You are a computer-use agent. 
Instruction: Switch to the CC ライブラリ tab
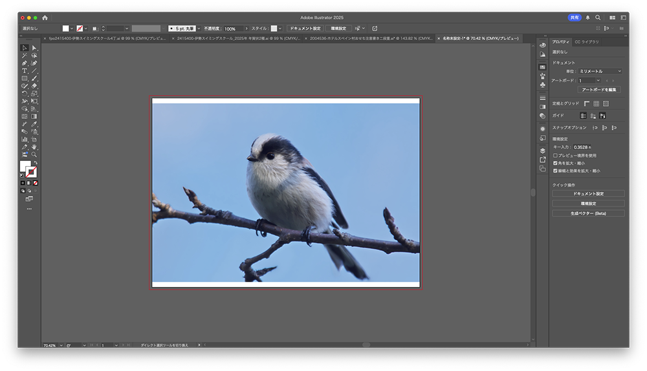click(587, 41)
